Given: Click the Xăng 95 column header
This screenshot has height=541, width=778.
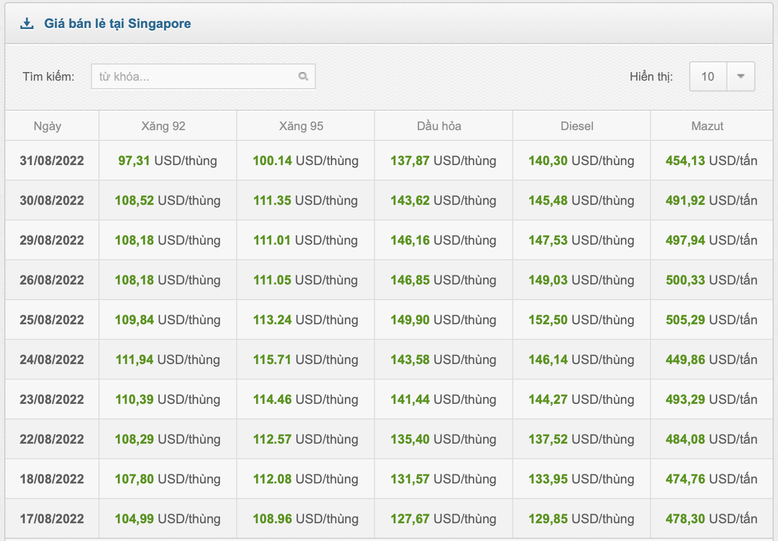Looking at the screenshot, I should [301, 126].
